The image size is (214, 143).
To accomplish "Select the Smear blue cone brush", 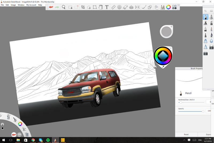I will click(205, 41).
